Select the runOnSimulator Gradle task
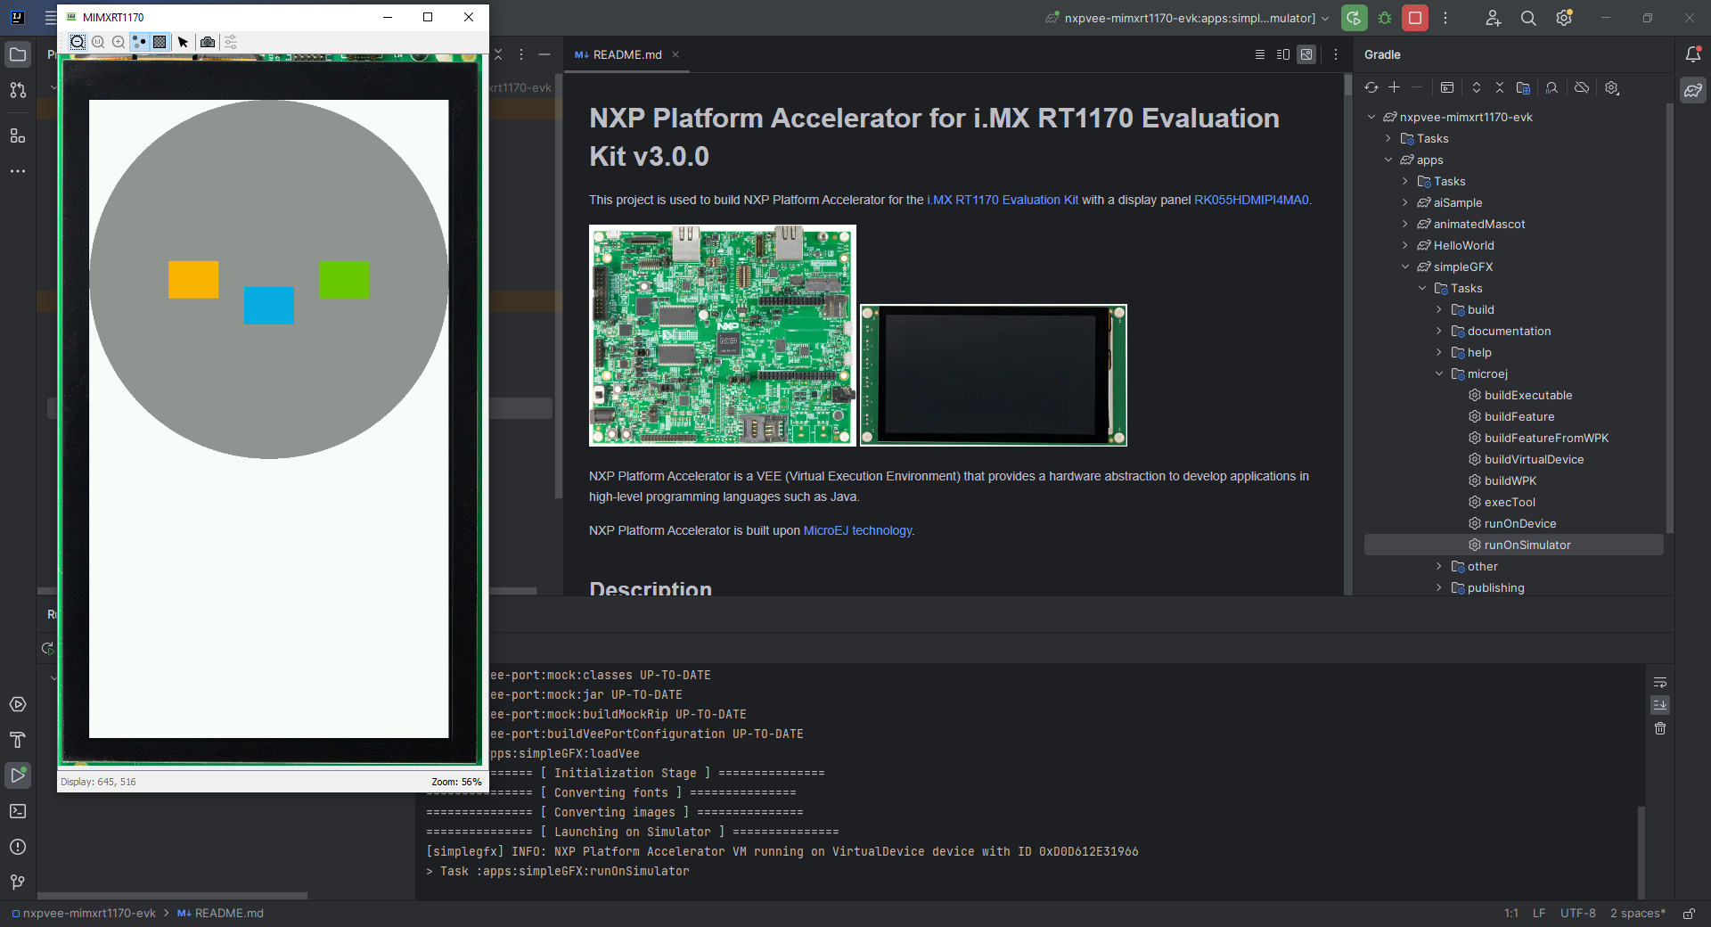Image resolution: width=1711 pixels, height=927 pixels. point(1527,545)
